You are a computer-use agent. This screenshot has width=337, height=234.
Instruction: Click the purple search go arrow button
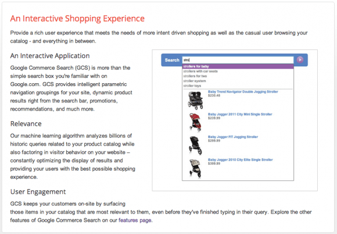[300, 59]
